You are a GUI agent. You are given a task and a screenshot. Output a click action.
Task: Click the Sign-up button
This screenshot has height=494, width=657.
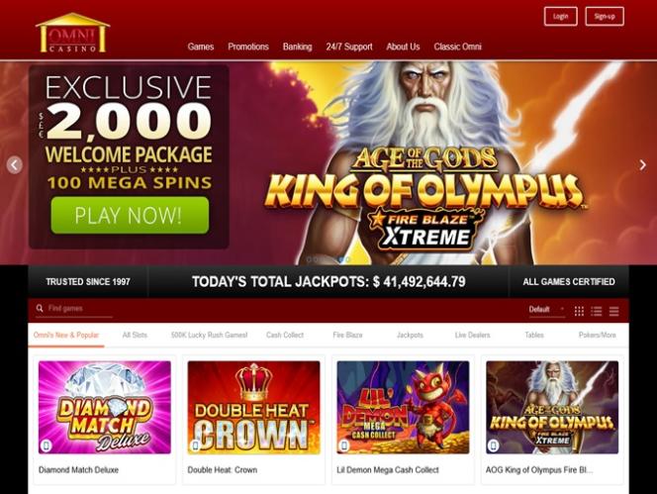click(605, 17)
